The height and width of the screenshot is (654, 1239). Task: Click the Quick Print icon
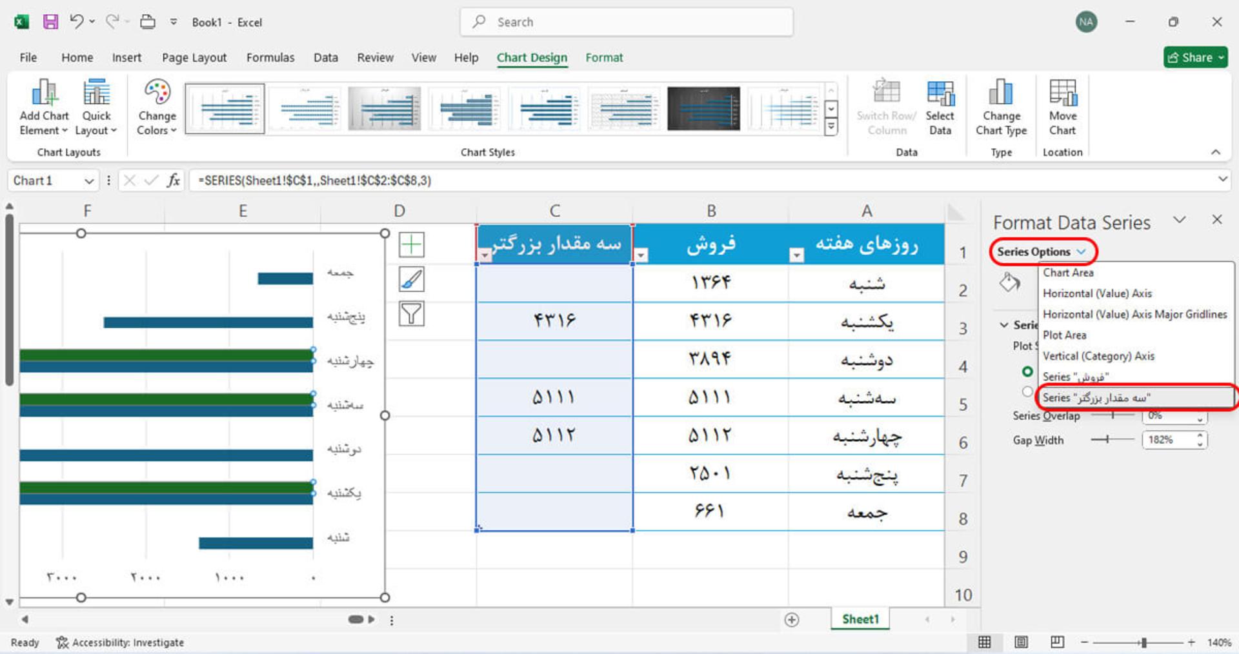pyautogui.click(x=148, y=22)
